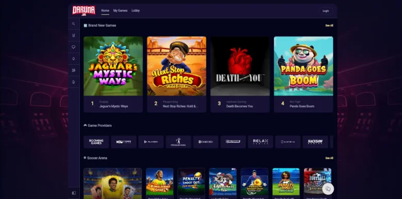The width and height of the screenshot is (402, 199).
Task: Open Le Football Fan game thumbnail
Action: (x=223, y=181)
